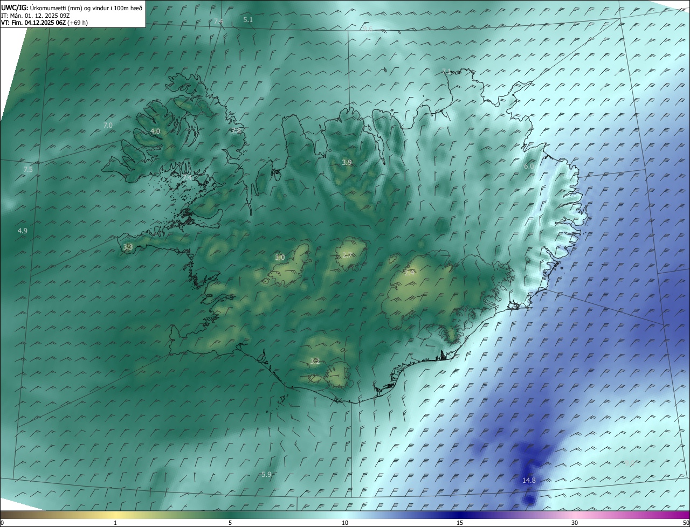Click the 3.0 value label

(x=280, y=258)
